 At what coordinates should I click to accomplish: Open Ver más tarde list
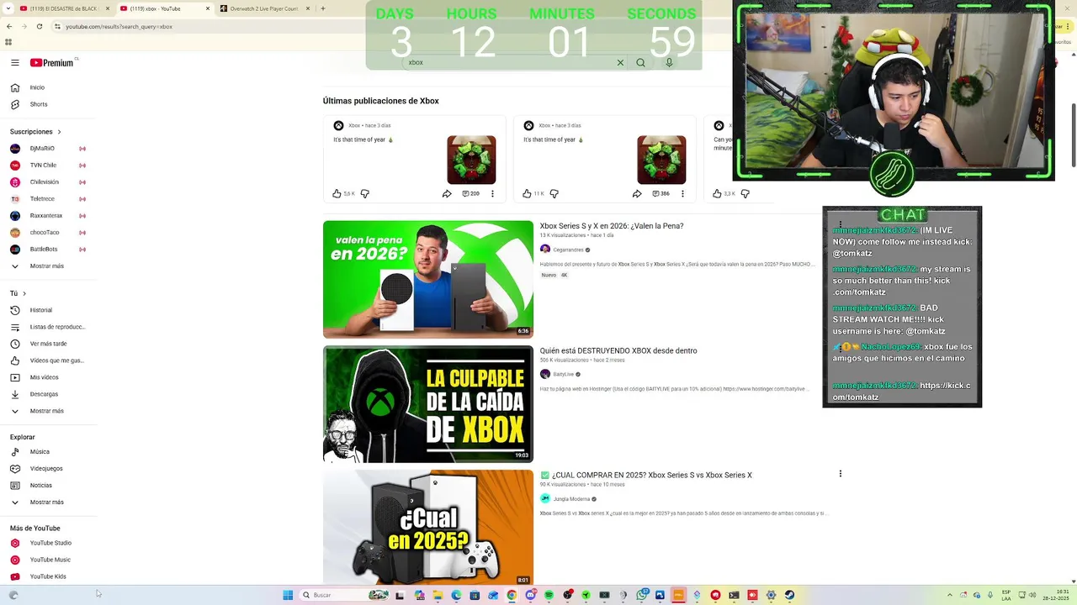48,344
